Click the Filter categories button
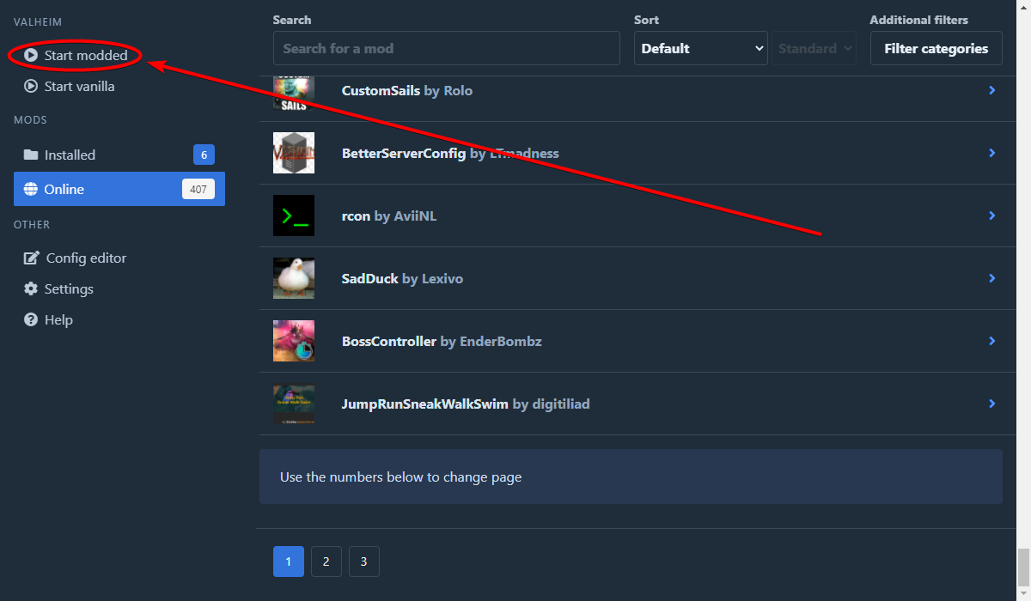 (x=936, y=48)
